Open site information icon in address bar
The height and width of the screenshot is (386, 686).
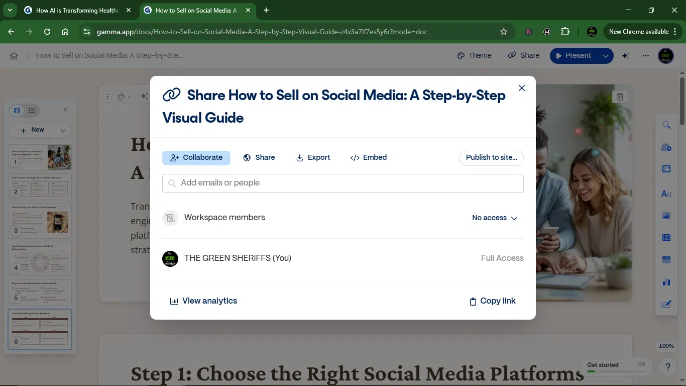(x=87, y=32)
